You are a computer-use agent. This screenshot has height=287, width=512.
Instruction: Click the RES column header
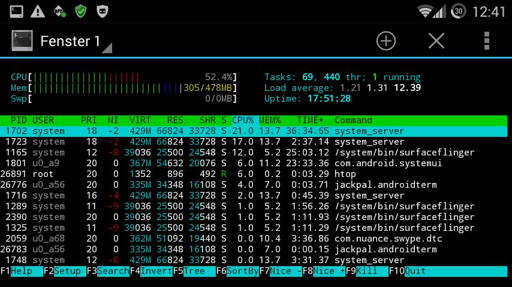(x=175, y=120)
